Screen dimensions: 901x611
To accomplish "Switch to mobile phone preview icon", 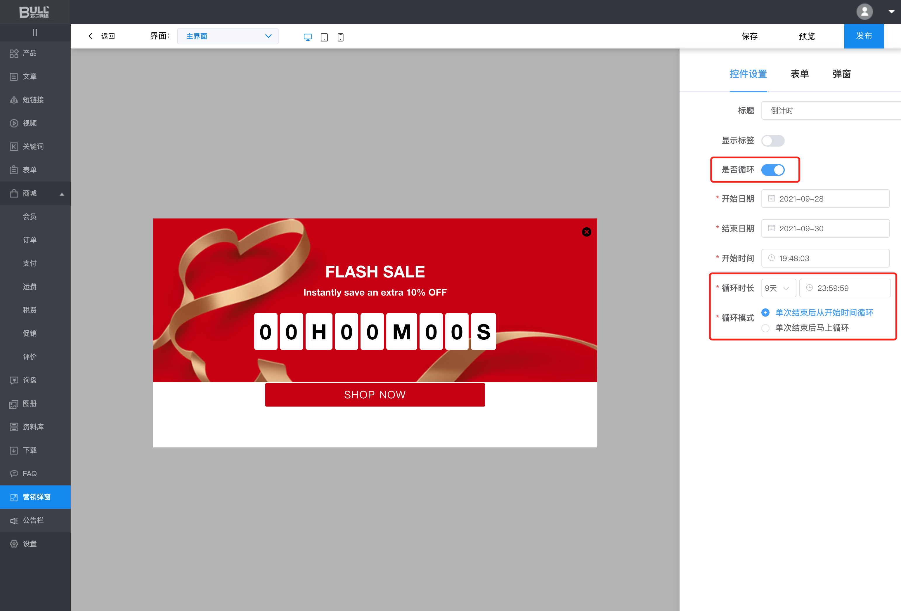I will [340, 37].
